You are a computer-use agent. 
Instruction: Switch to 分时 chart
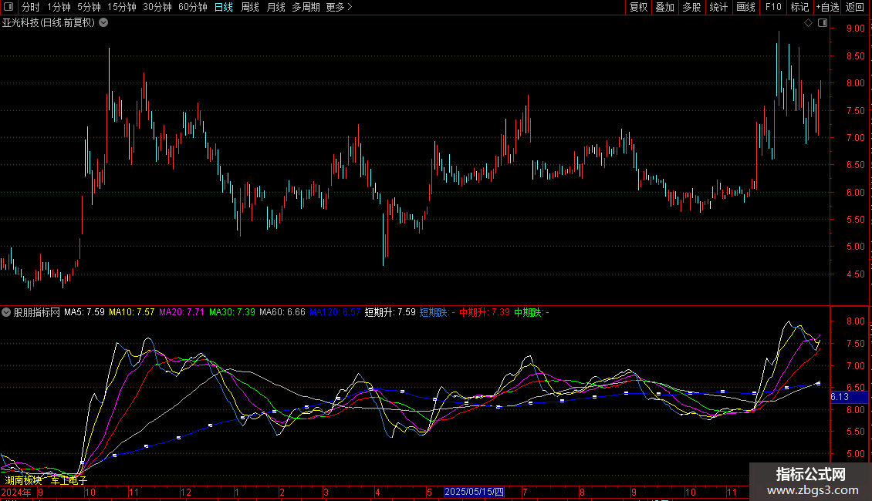coord(31,7)
